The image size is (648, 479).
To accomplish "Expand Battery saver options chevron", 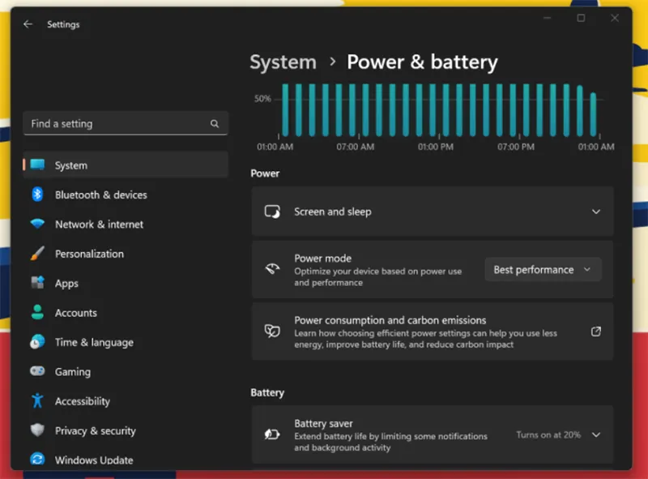I will click(x=596, y=434).
